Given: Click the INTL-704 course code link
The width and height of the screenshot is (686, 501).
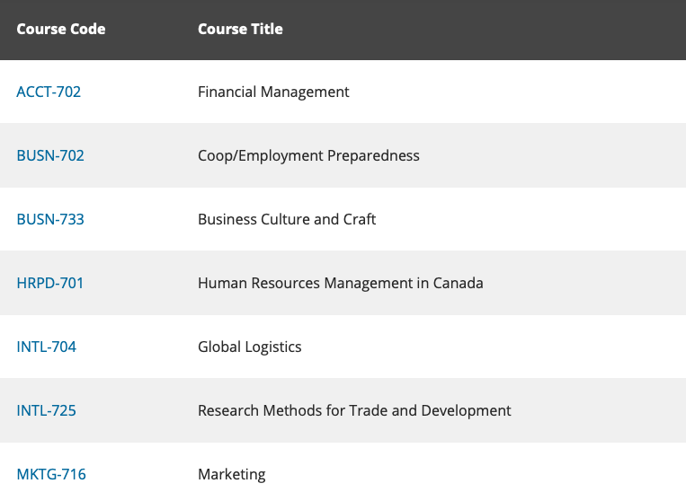Looking at the screenshot, I should coord(47,347).
